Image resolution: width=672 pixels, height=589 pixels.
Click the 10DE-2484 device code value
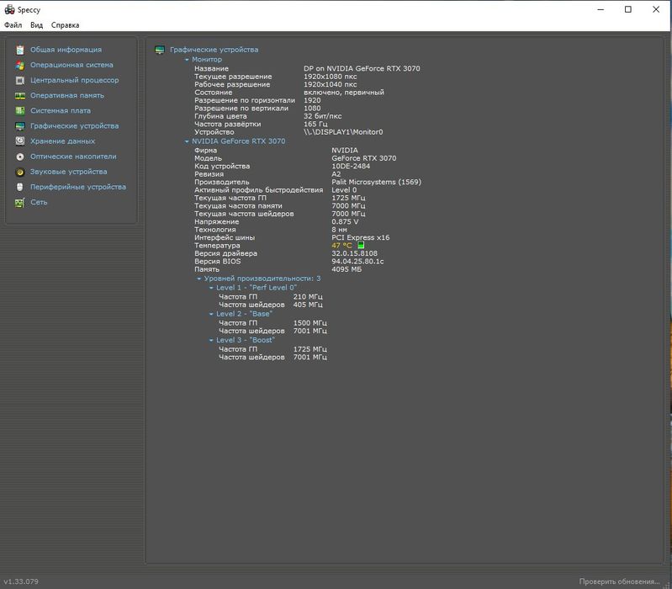pyautogui.click(x=351, y=166)
